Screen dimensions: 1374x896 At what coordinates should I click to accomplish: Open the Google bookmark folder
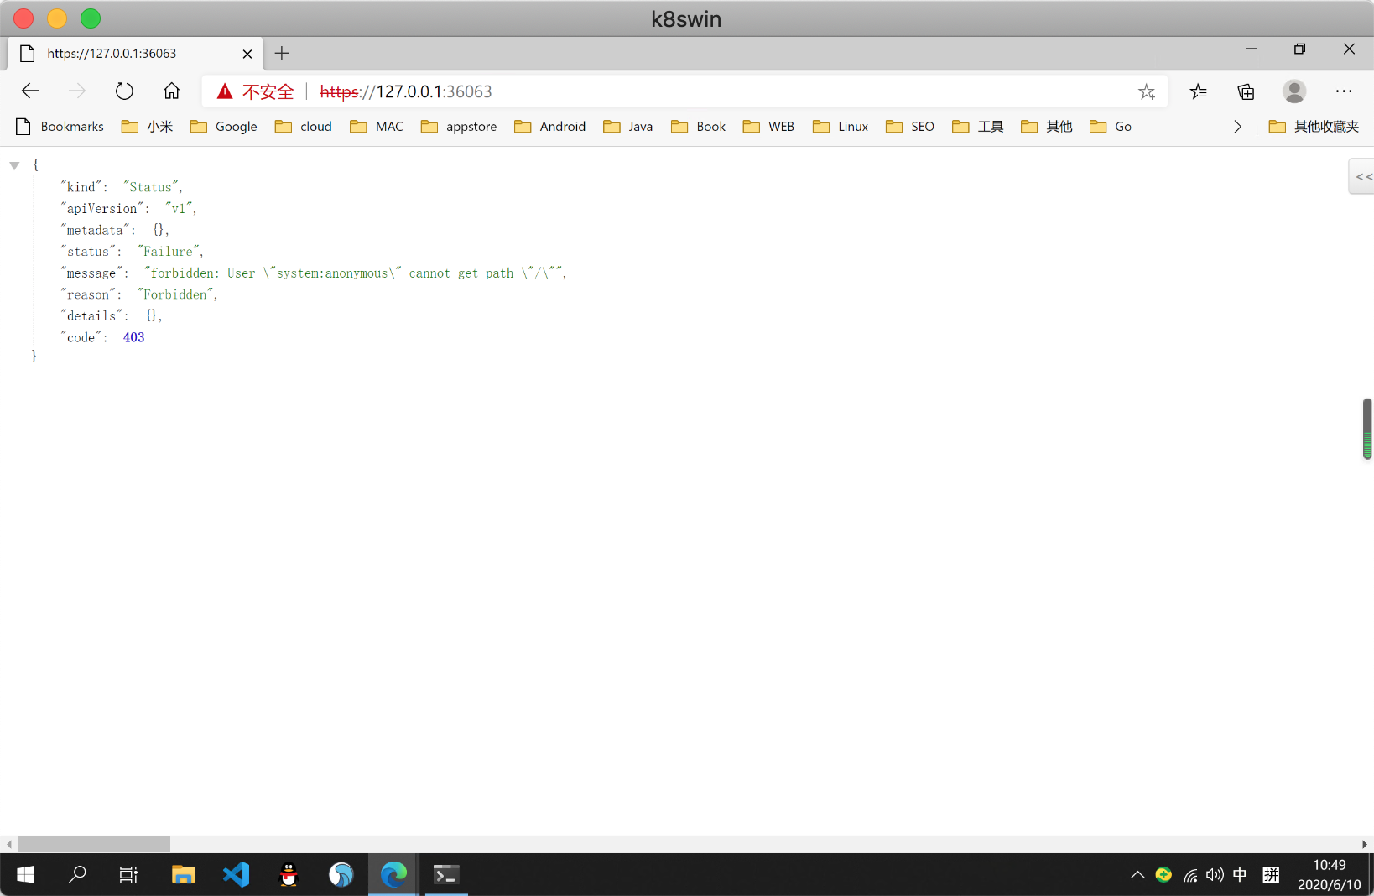[x=224, y=127]
